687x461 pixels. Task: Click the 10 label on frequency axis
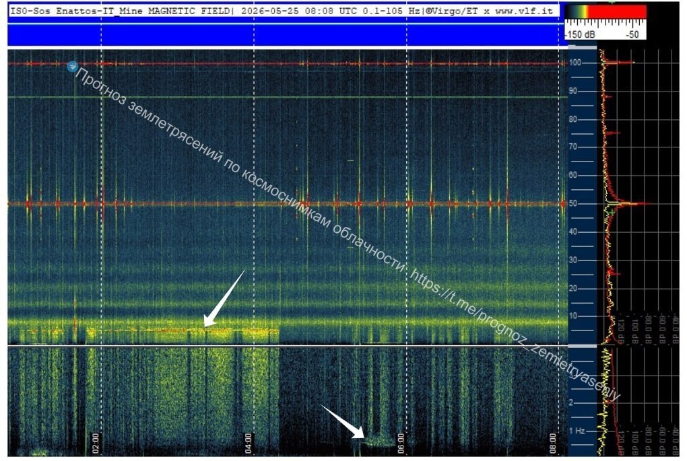(x=573, y=316)
